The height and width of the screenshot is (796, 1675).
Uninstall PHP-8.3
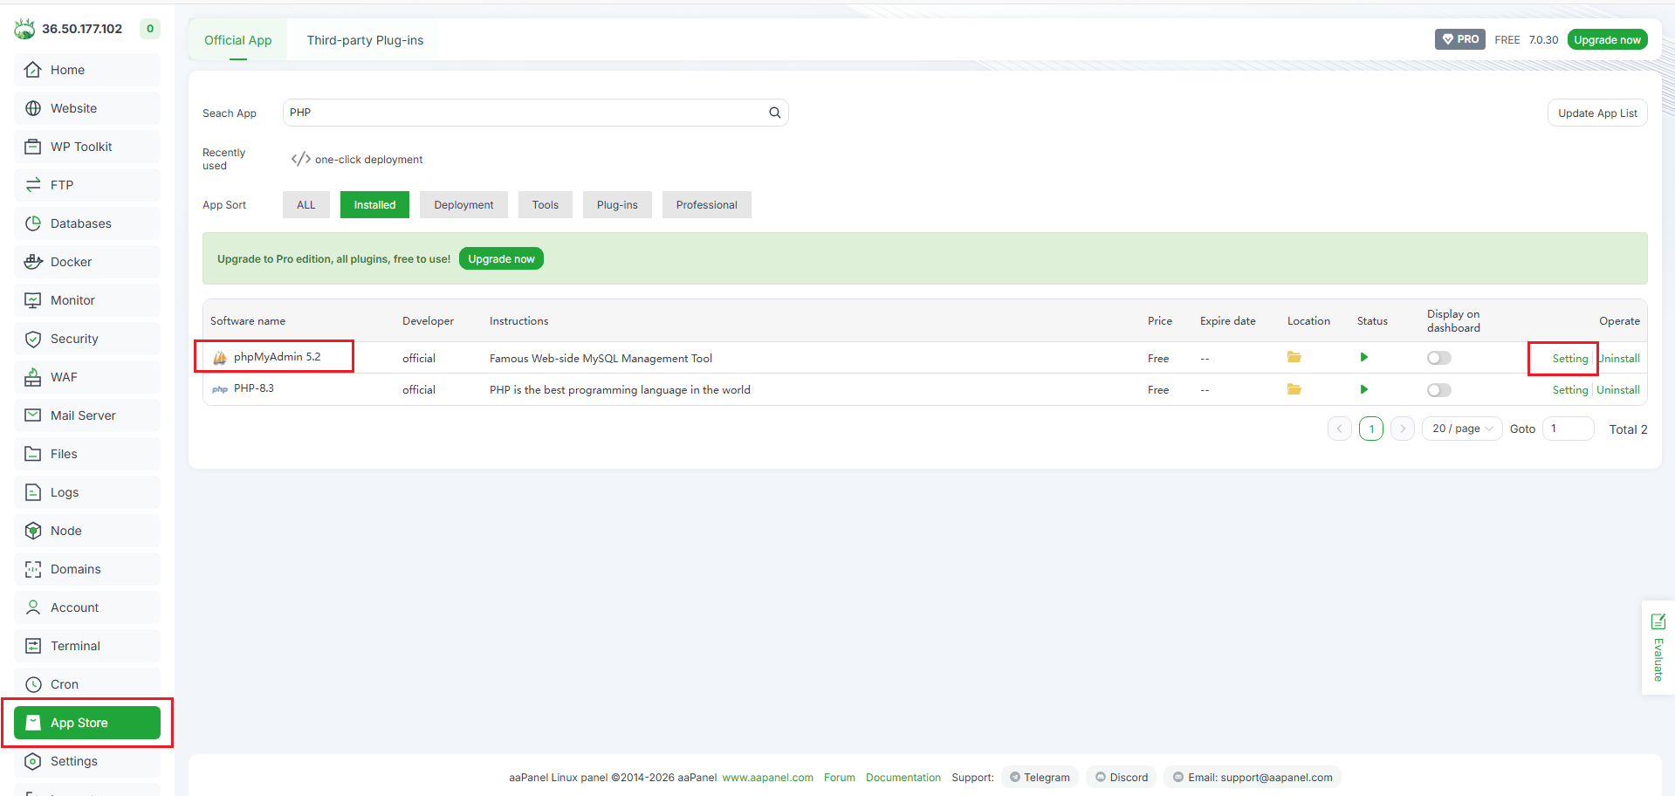(x=1618, y=390)
